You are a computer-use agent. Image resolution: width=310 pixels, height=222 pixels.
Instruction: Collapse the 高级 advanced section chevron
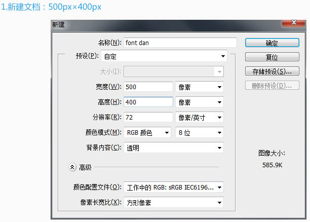click(72, 167)
